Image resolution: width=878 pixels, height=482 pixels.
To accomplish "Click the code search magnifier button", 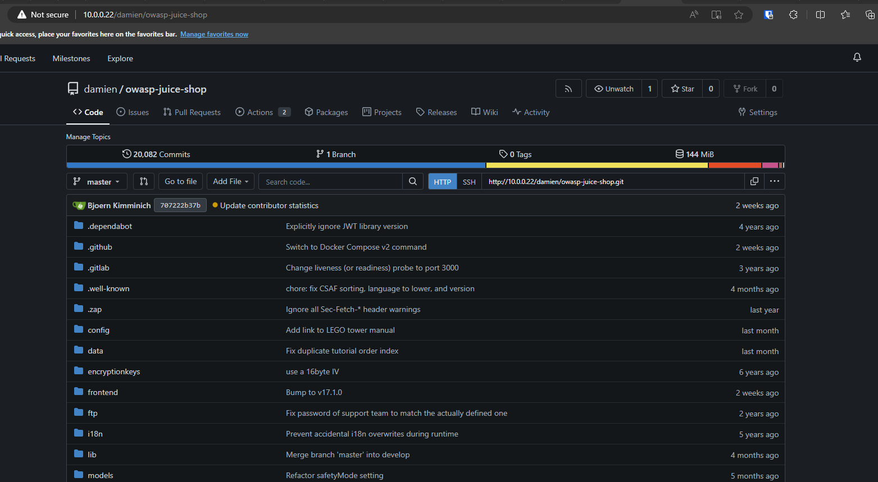I will (413, 181).
